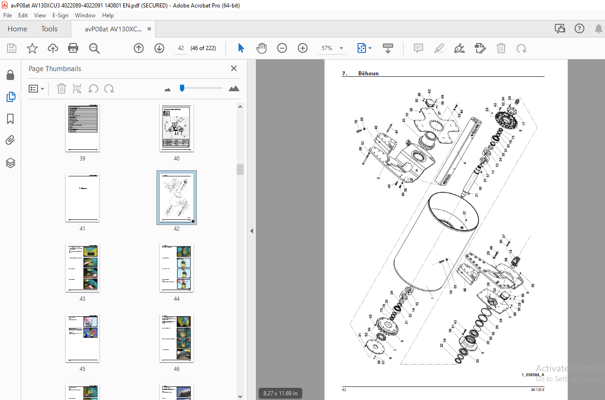Select page 41 thumbnail
Image resolution: width=605 pixels, height=400 pixels.
point(82,198)
